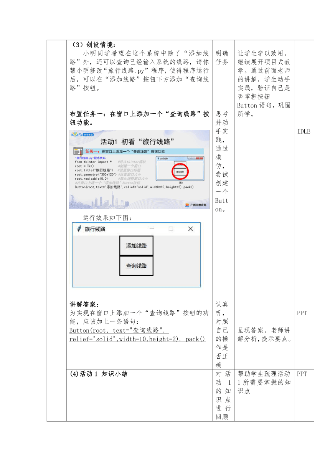Click the greyed maximize box of the 旅行线路 window
The image size is (330, 467).
click(x=171, y=229)
